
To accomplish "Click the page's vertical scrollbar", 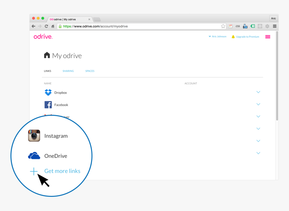I will pyautogui.click(x=277, y=76).
